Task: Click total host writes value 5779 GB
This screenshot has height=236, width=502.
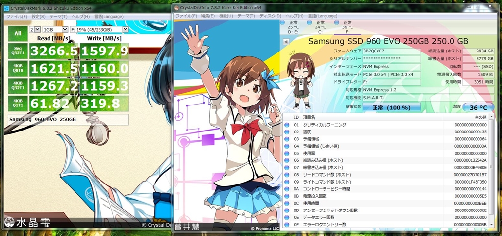Action: click(x=478, y=59)
